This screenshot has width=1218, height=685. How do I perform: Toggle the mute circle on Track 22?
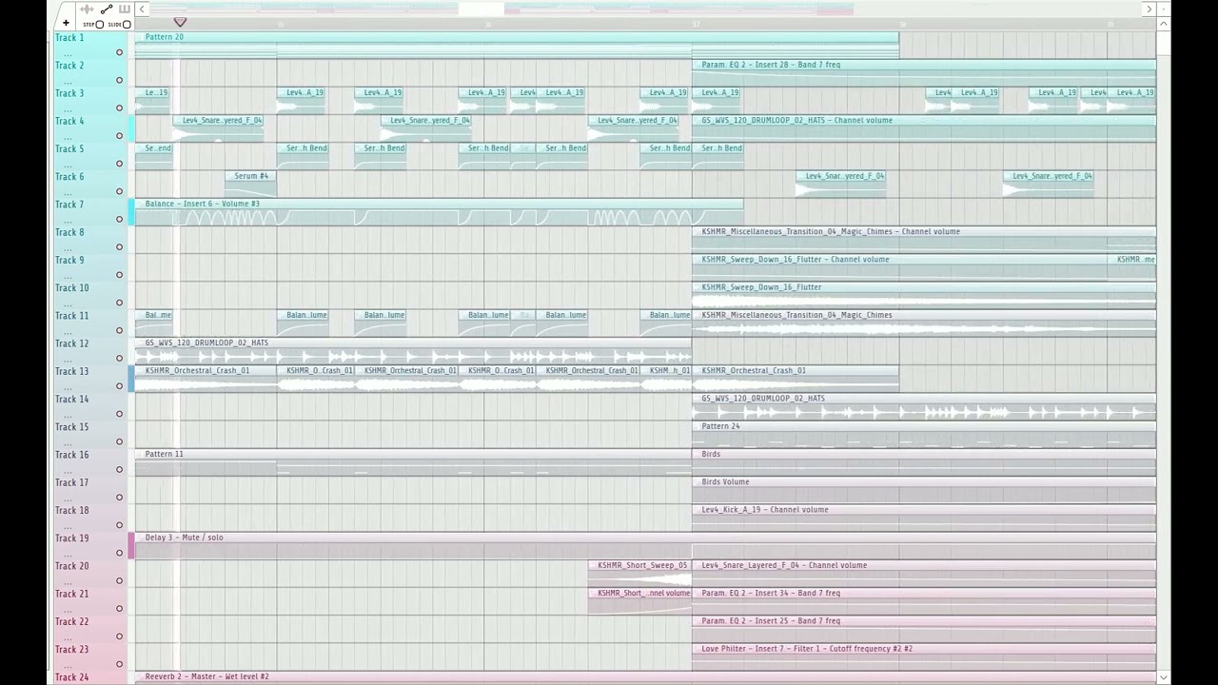(x=119, y=636)
